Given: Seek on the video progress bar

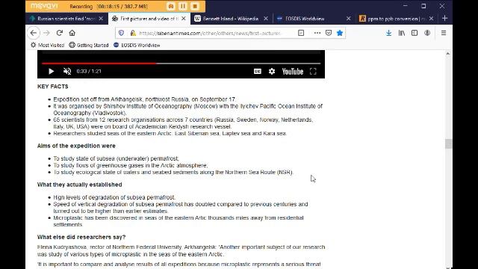Looking at the screenshot, I should point(181,64).
